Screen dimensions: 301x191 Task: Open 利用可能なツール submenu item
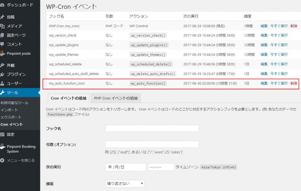14,103
